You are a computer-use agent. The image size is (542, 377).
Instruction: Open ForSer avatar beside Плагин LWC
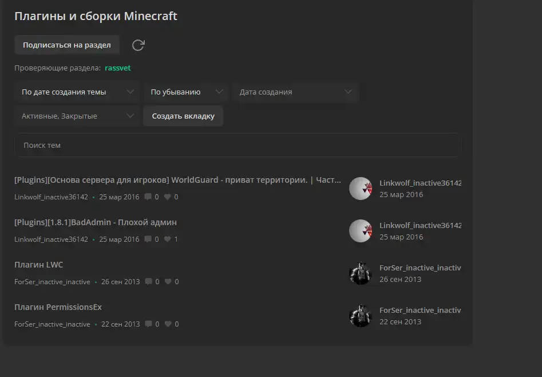(361, 273)
